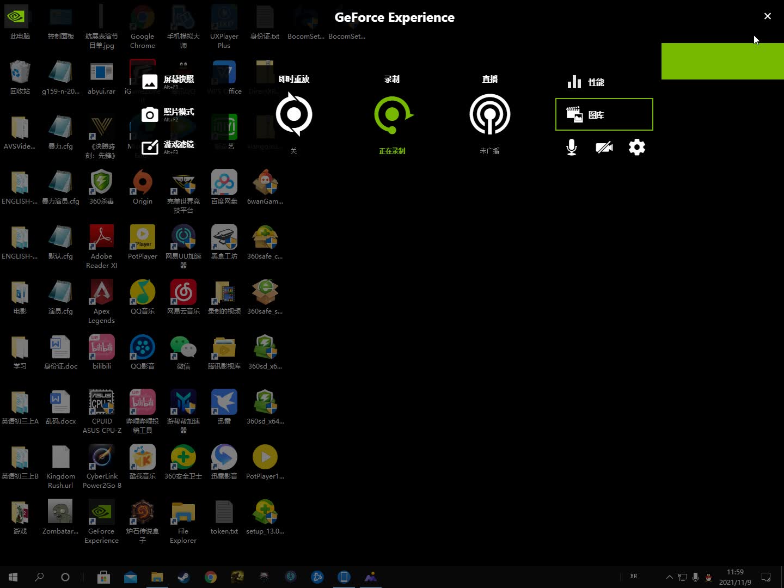
Task: Open the Microsoft Store taskbar icon
Action: (x=103, y=577)
